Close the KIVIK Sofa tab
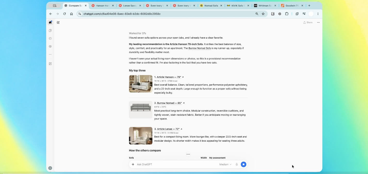The image size is (368, 174). click(x=248, y=6)
